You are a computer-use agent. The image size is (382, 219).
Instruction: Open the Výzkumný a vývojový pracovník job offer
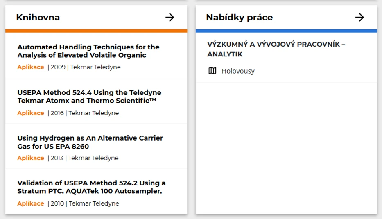point(276,49)
